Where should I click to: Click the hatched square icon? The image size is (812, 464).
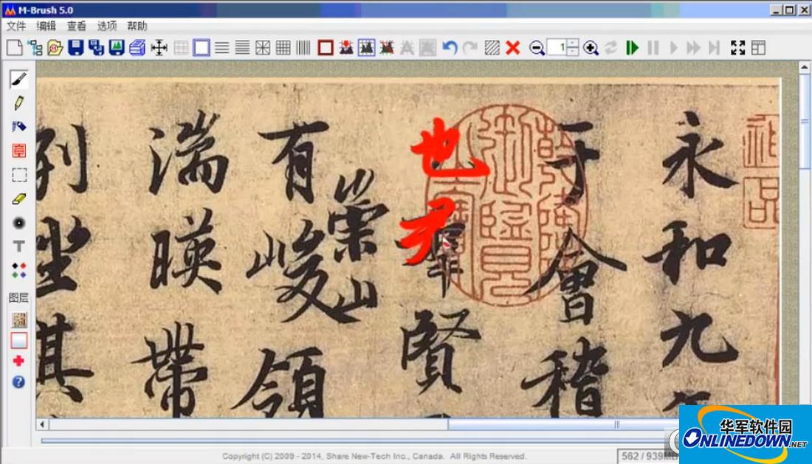492,48
